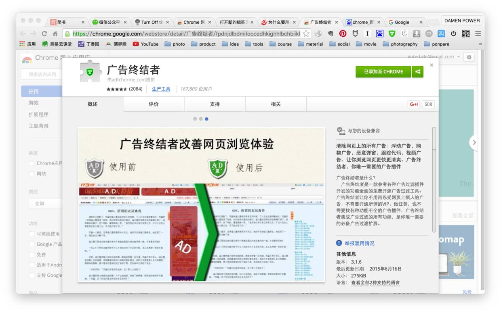501x313 pixels.
Task: Click the grey shield extension icon
Action: click(x=355, y=34)
